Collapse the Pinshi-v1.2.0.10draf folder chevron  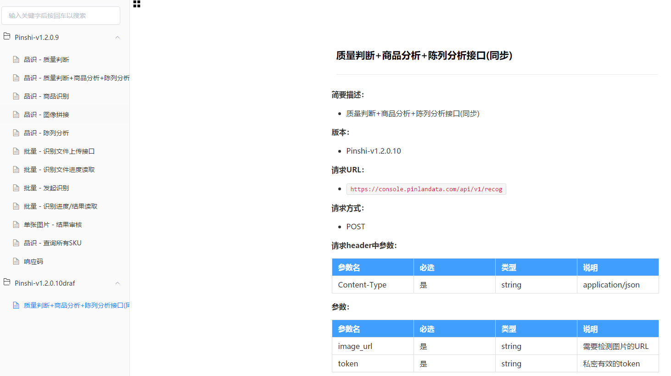tap(117, 283)
